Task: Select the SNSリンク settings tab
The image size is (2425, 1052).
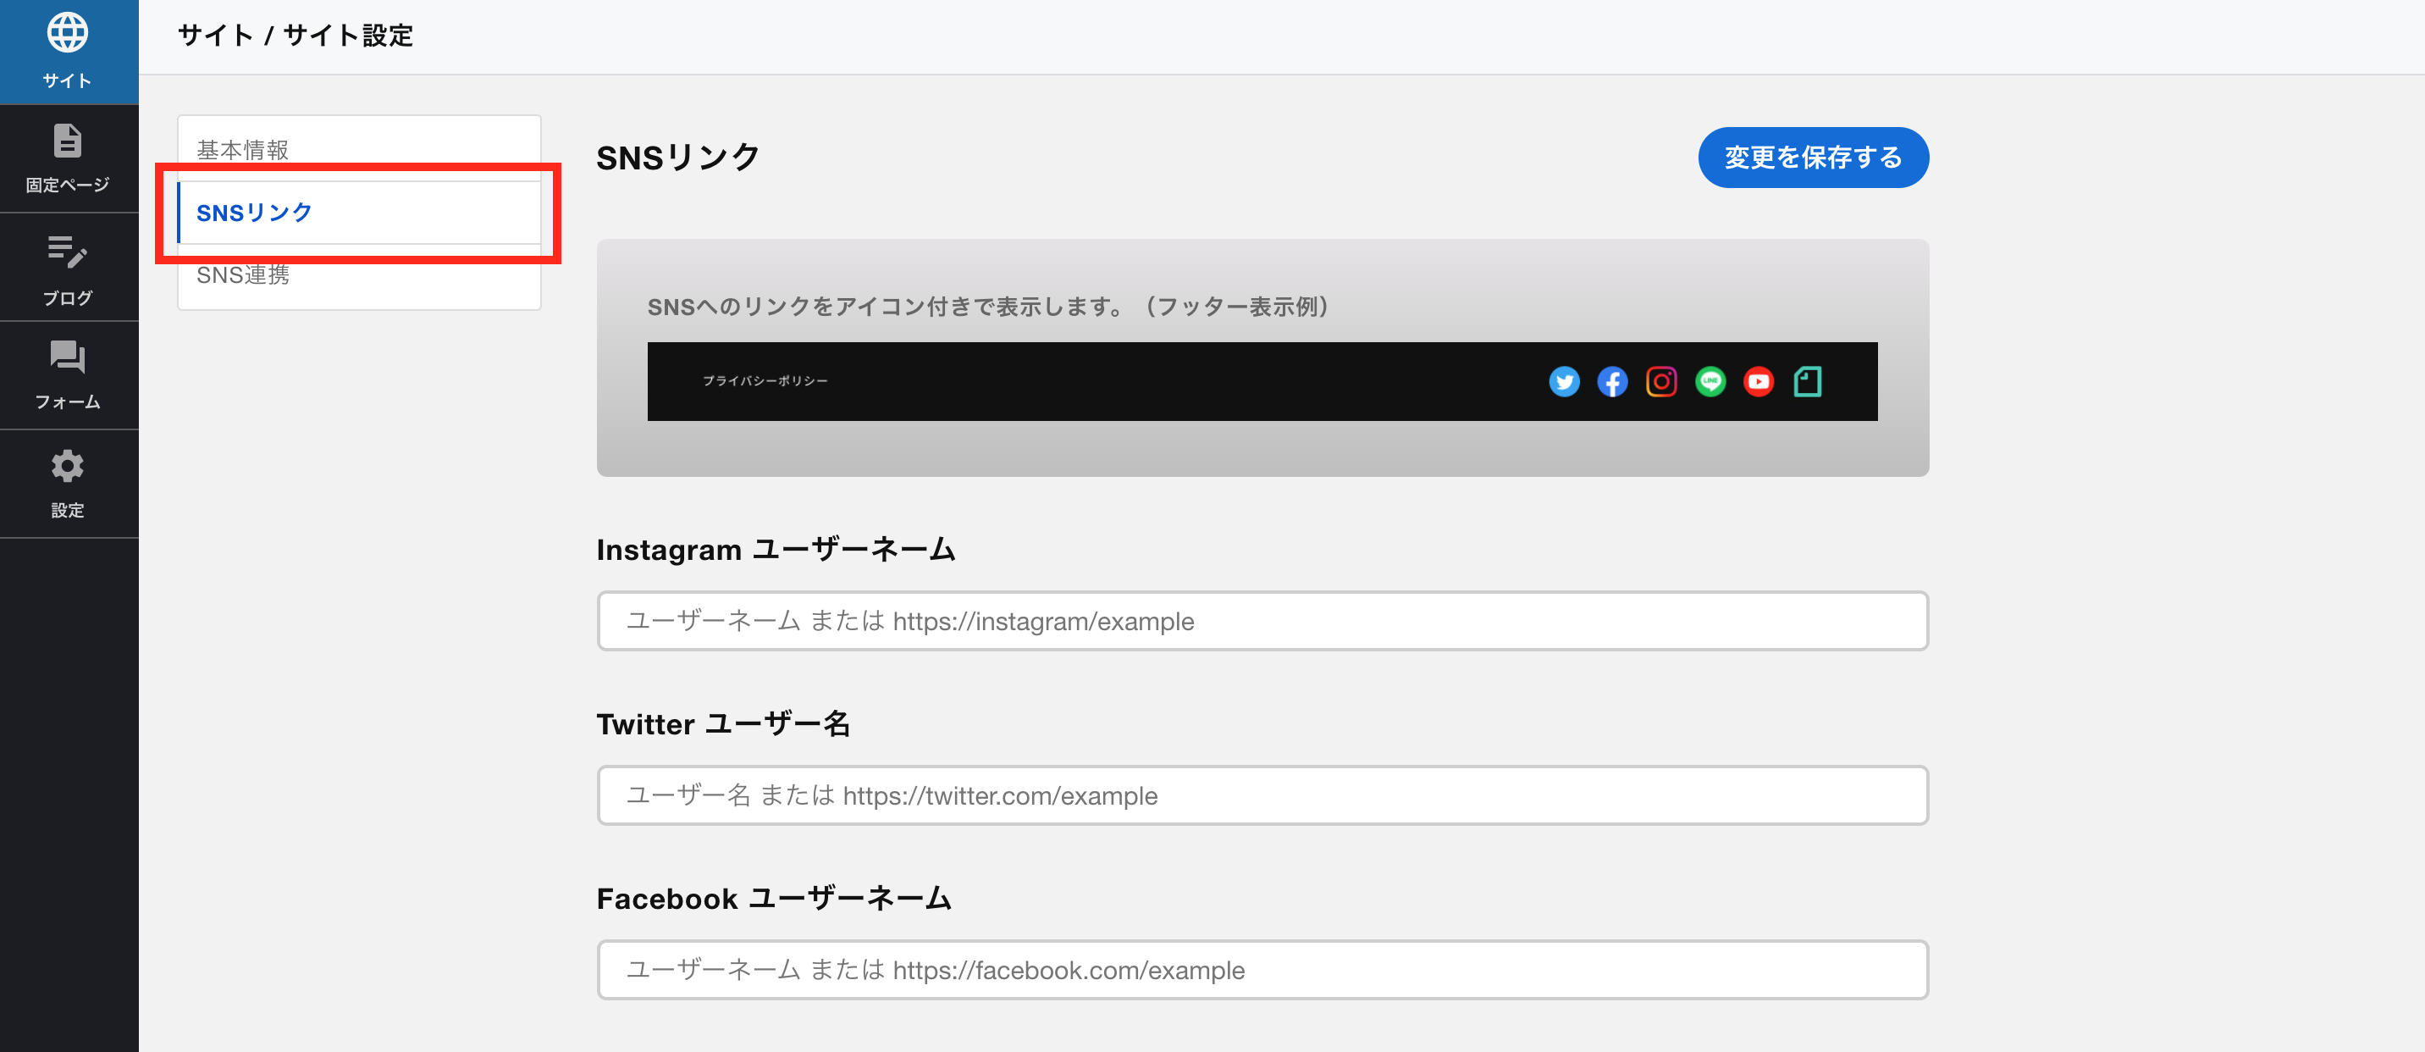Action: (x=359, y=213)
